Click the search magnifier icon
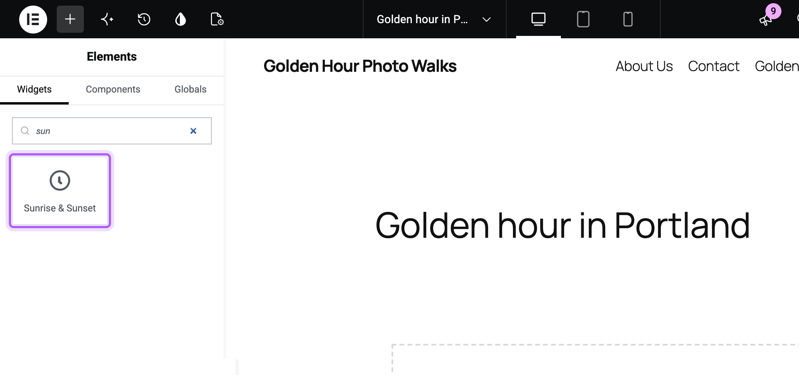The height and width of the screenshot is (375, 799). [25, 131]
